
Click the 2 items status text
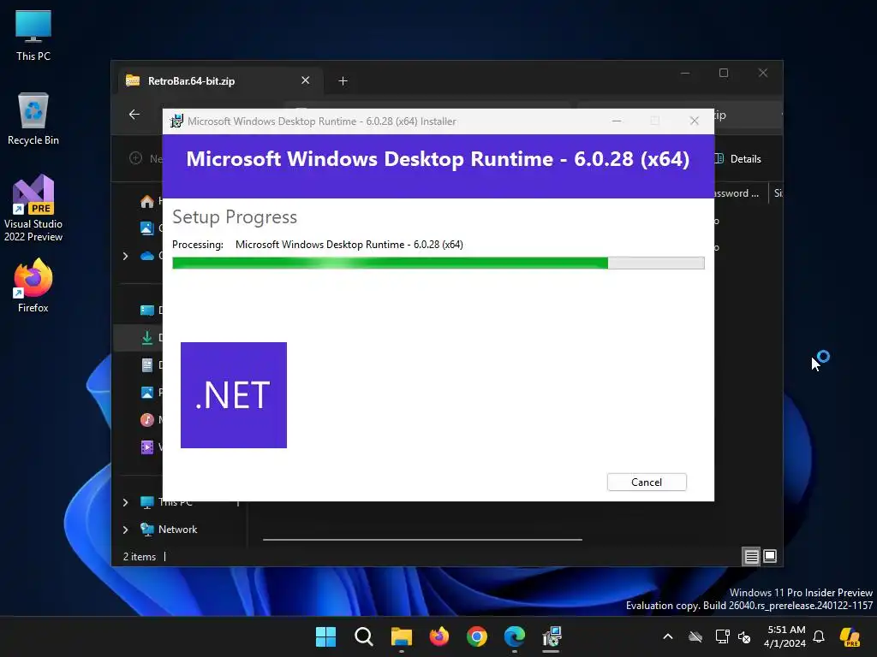pos(140,557)
